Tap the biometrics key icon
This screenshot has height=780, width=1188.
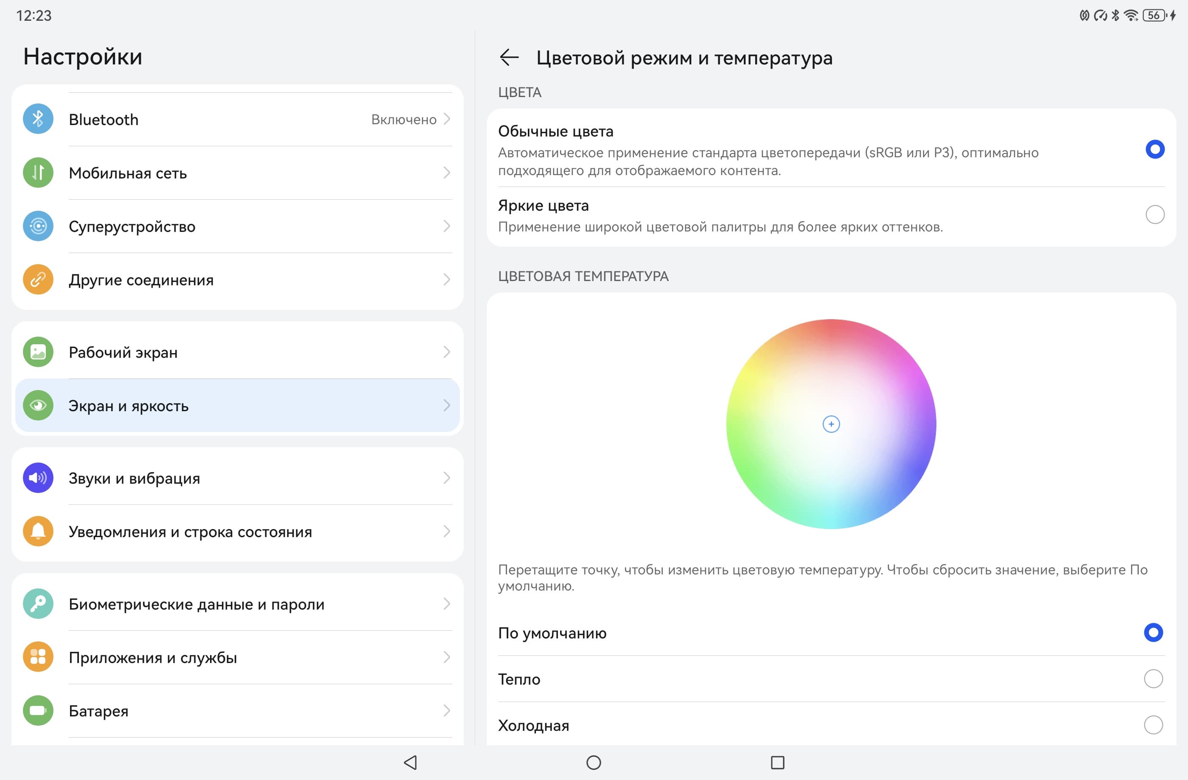coord(38,604)
